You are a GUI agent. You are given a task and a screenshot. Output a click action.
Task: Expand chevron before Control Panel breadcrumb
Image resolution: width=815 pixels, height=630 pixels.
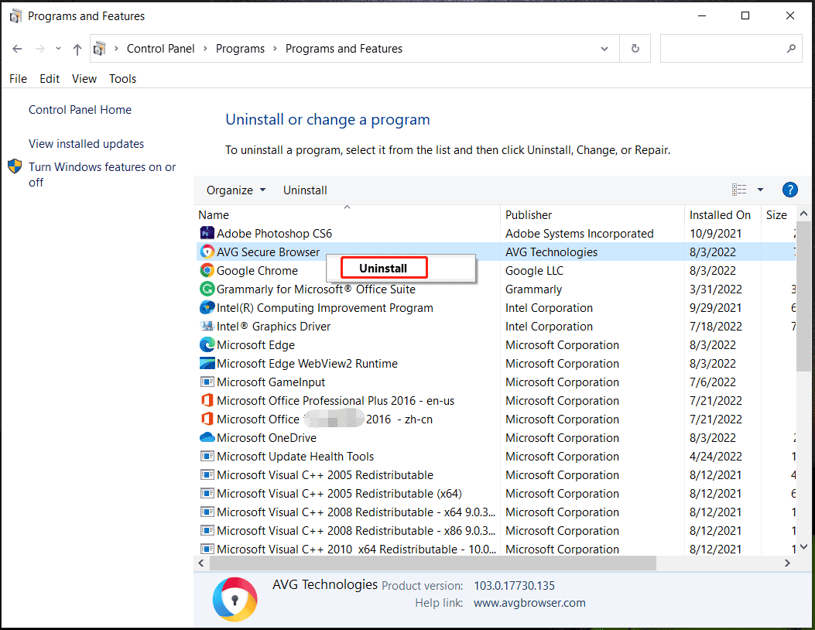pos(116,48)
